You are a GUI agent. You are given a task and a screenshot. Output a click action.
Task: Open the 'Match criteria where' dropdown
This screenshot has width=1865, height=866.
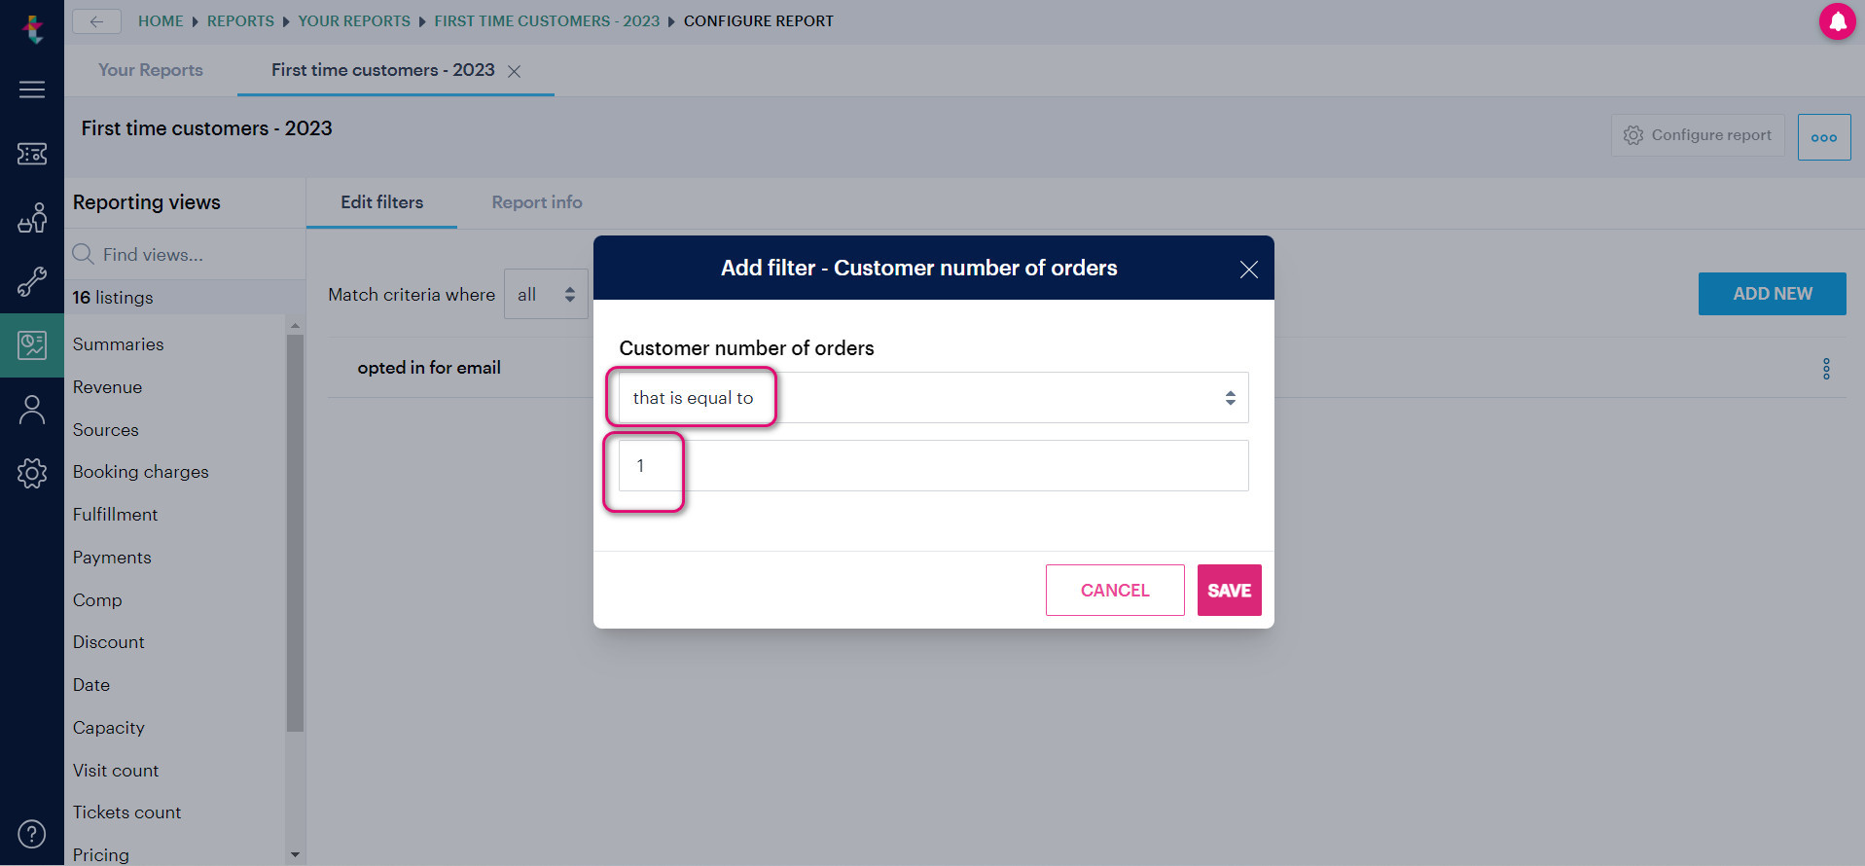(545, 294)
